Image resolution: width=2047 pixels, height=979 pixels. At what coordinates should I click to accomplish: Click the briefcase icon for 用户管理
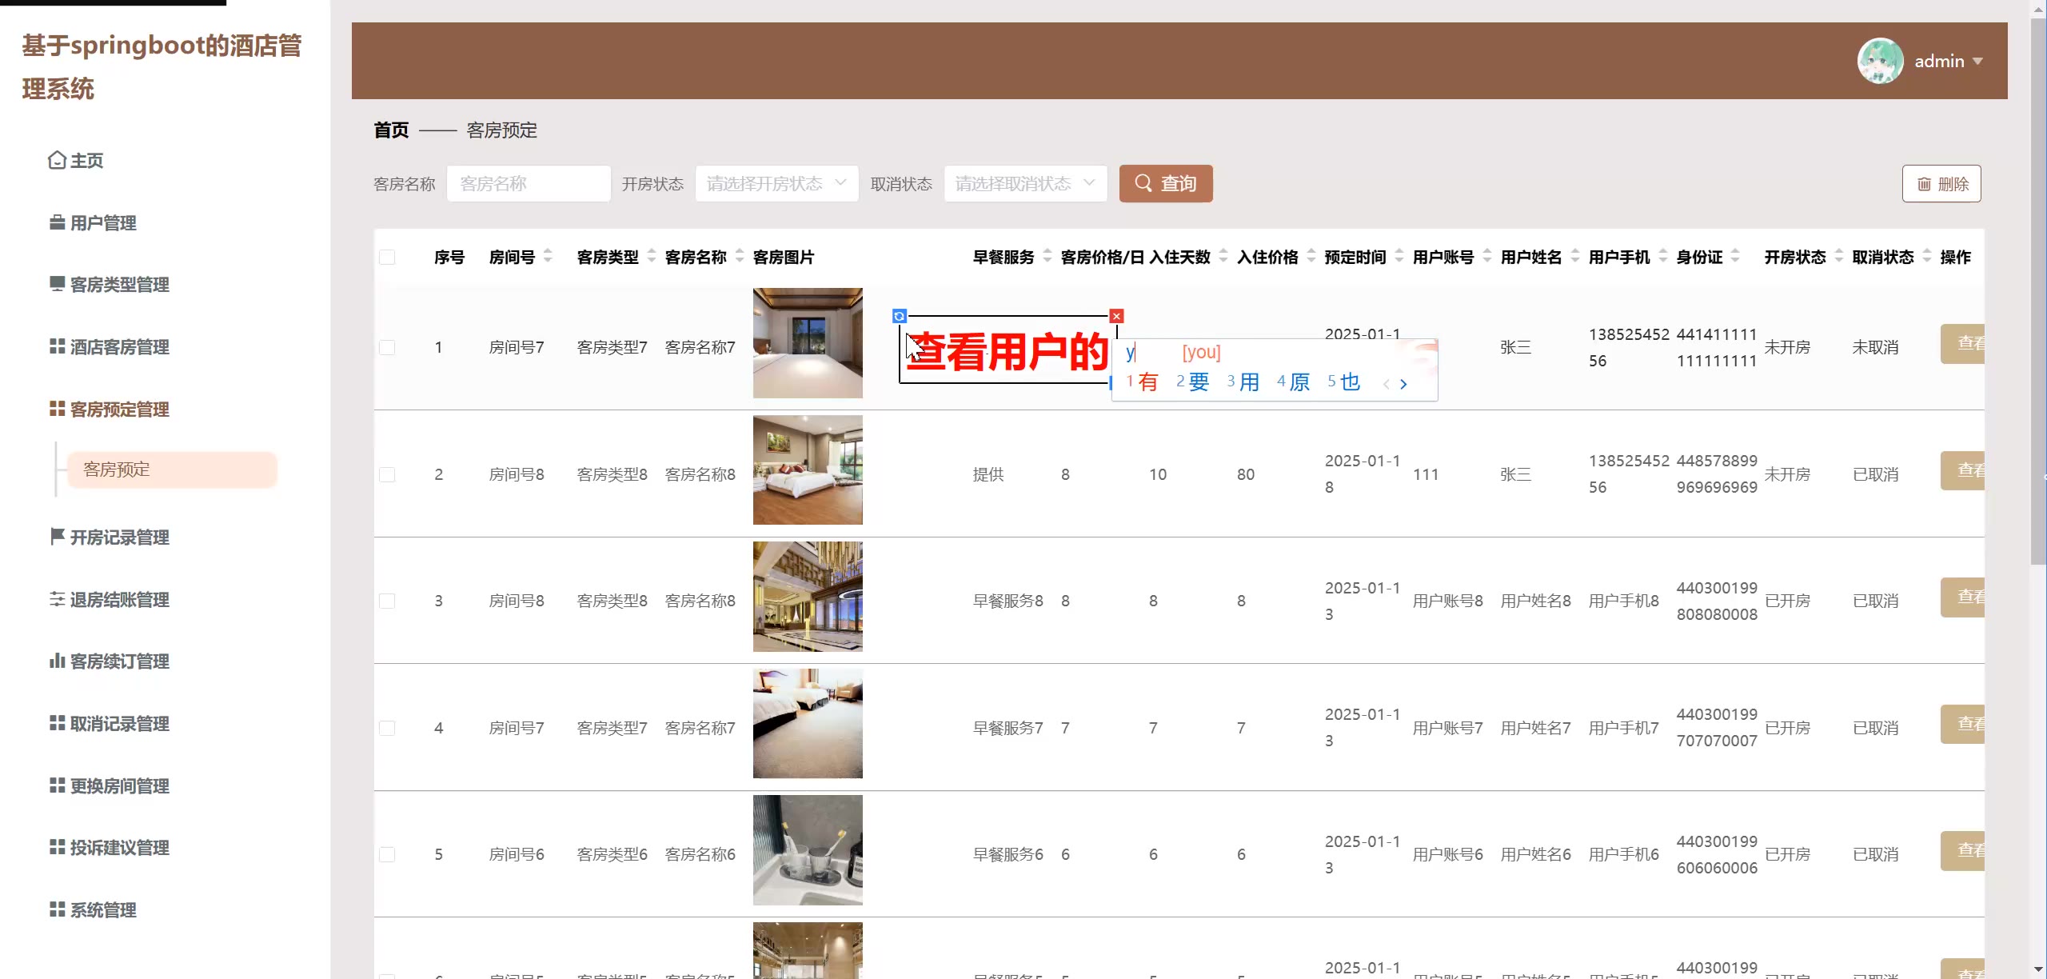57,222
